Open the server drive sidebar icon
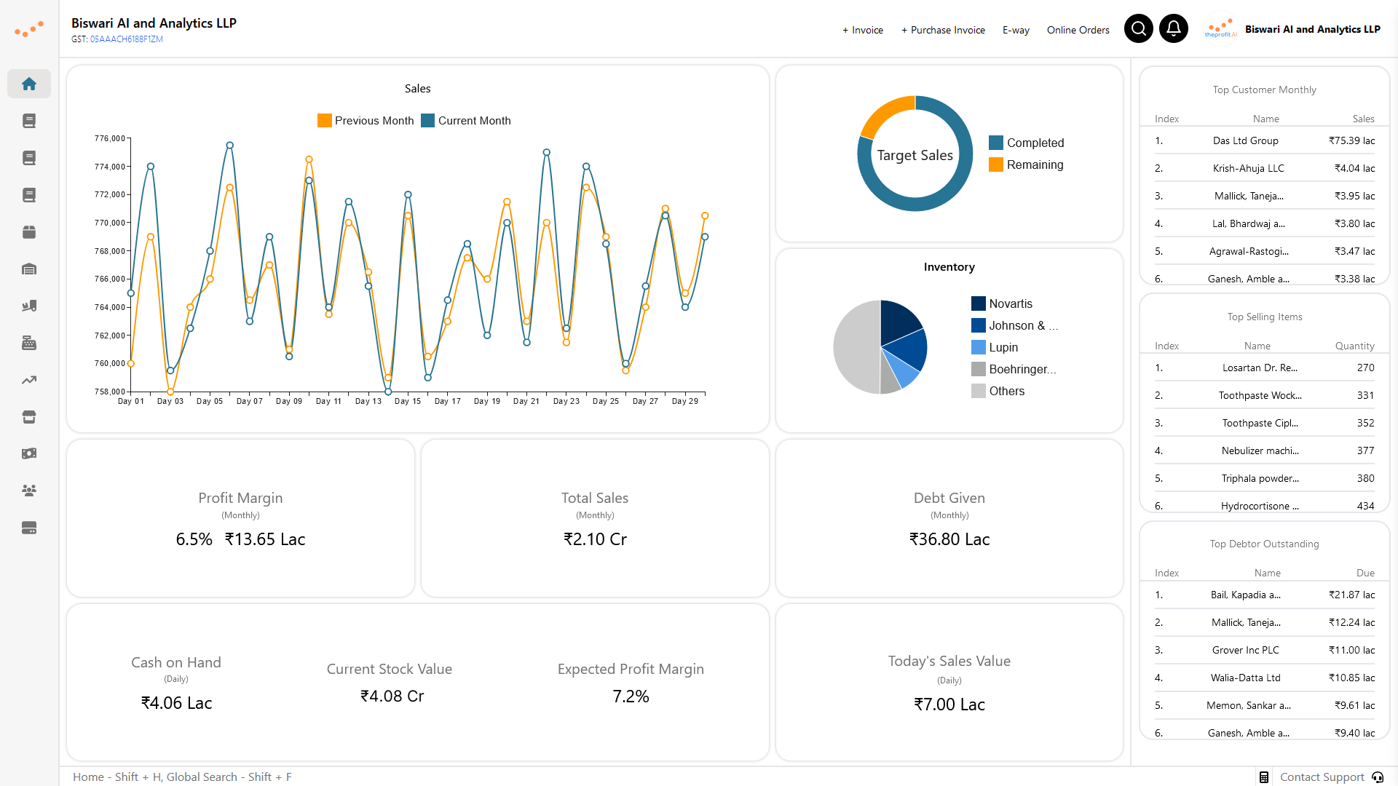Screen dimensions: 1398x786 coord(29,528)
